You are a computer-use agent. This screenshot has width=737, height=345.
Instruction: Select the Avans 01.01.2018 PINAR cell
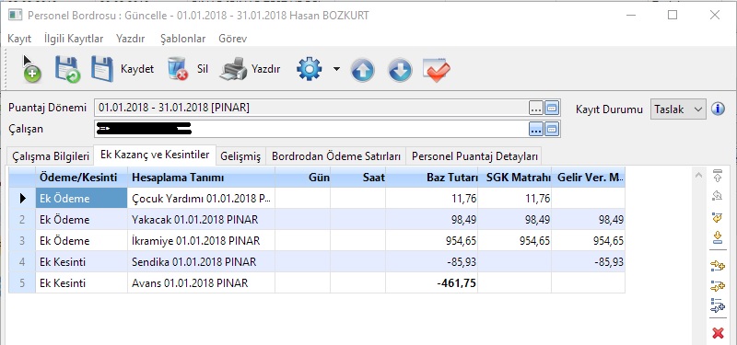click(x=201, y=282)
